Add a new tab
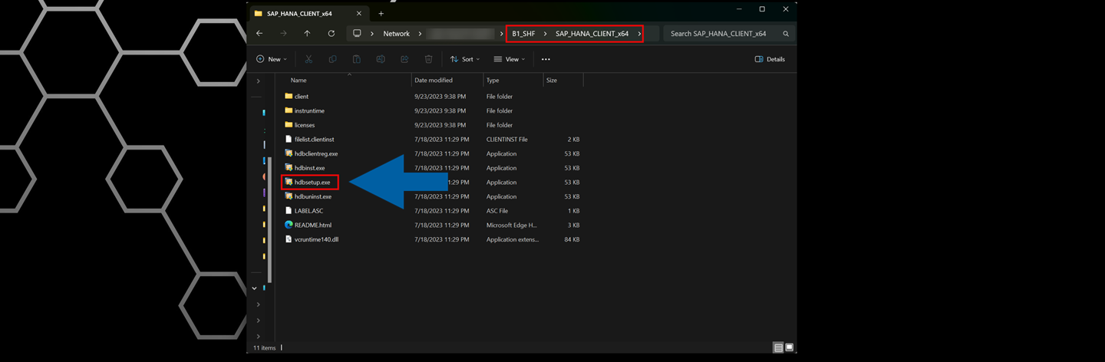The image size is (1105, 362). coord(381,13)
